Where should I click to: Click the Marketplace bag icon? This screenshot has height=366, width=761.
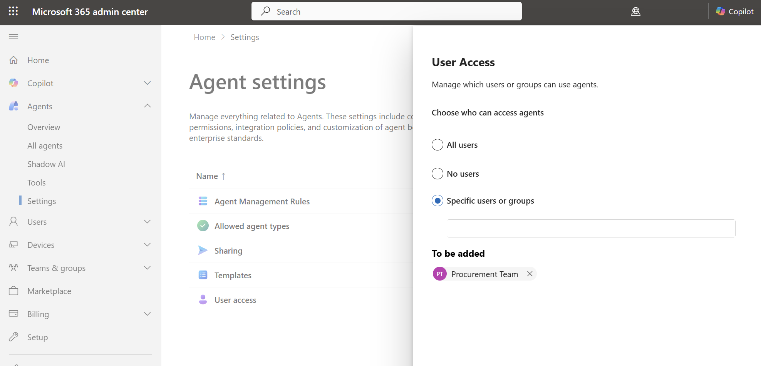pos(13,291)
